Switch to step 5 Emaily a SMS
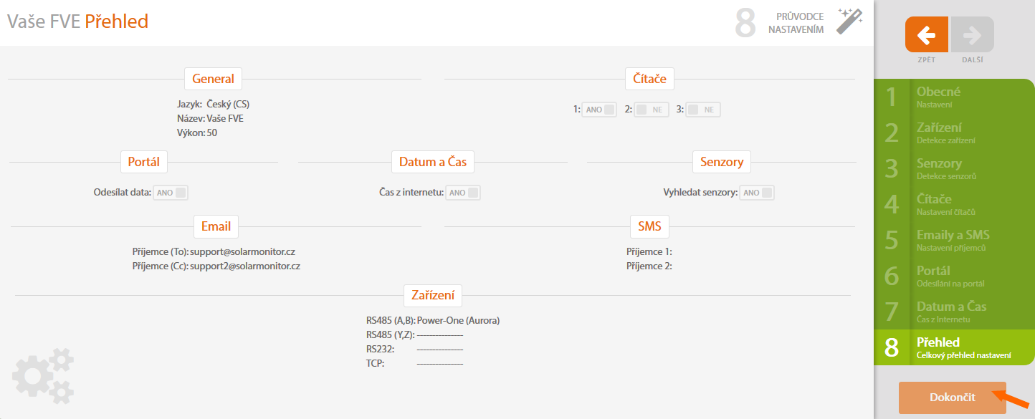This screenshot has width=1035, height=419. point(953,240)
